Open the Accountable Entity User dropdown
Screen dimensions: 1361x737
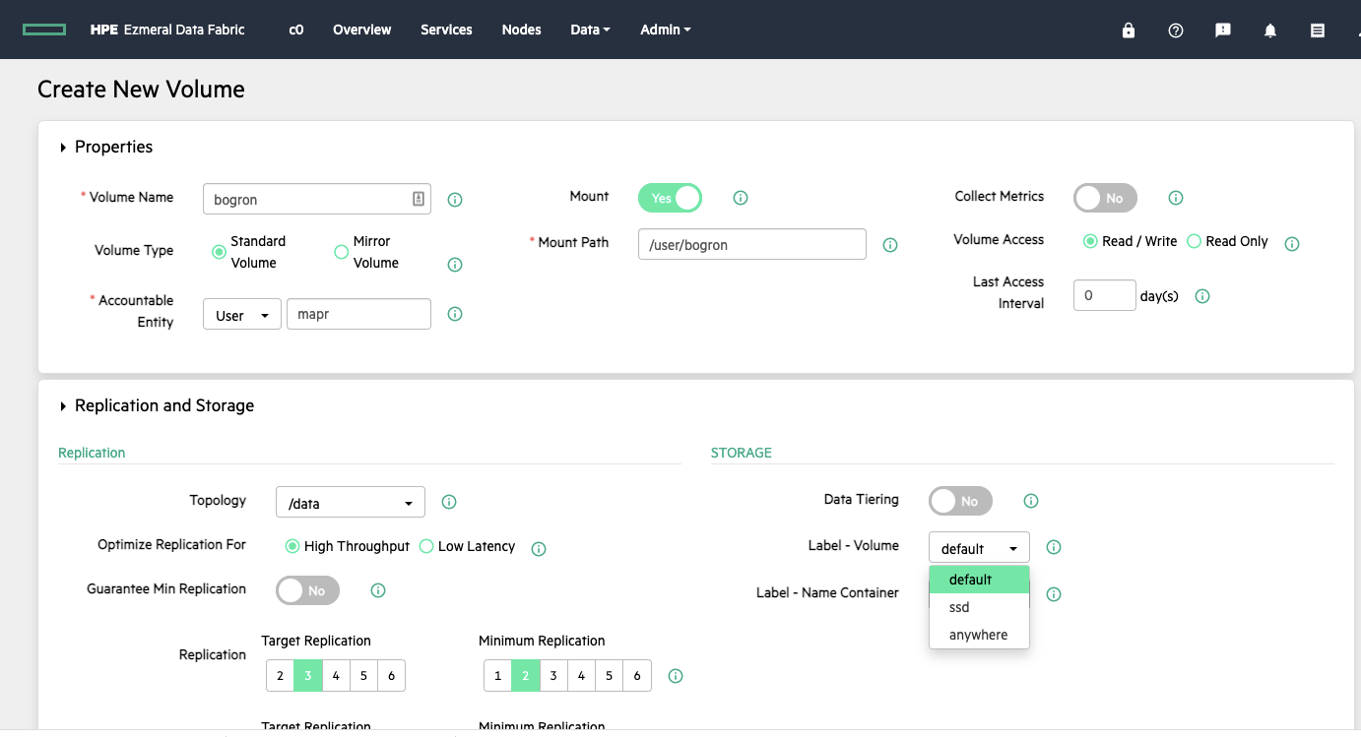(x=242, y=315)
